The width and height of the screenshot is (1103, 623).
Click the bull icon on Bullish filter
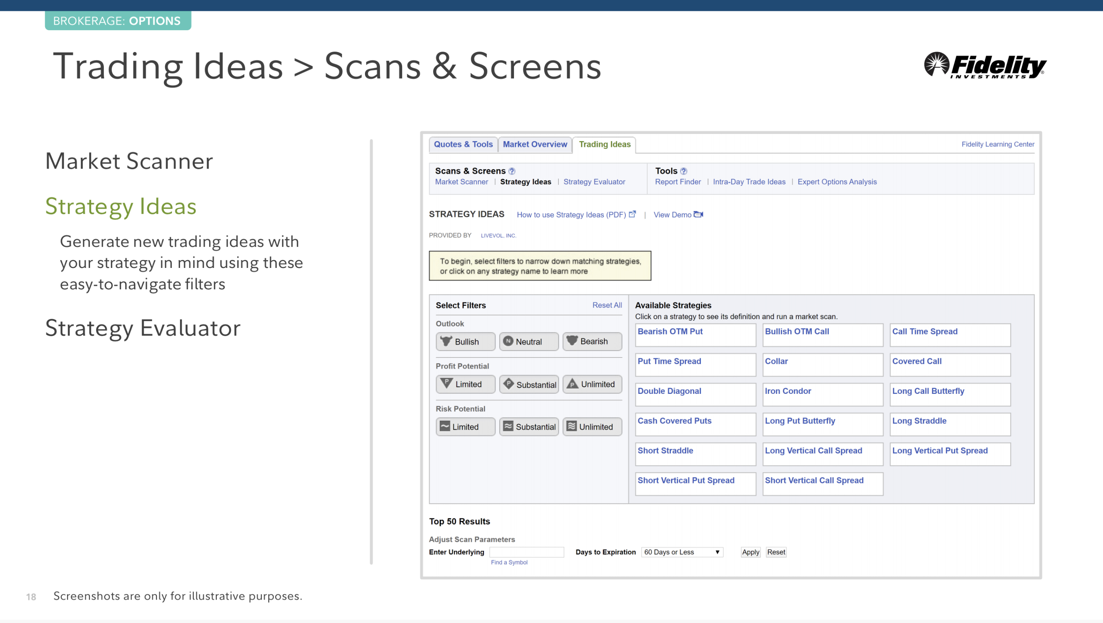446,341
